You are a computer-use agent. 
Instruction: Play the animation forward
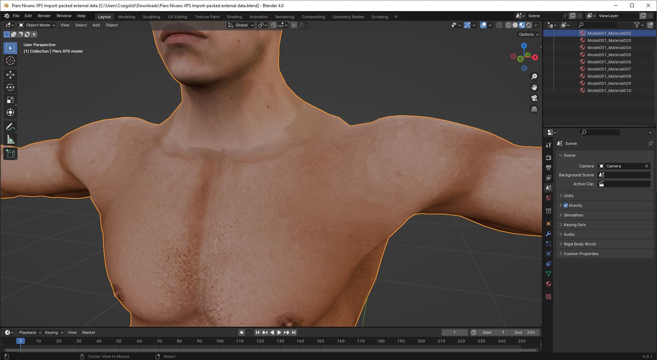pos(279,332)
